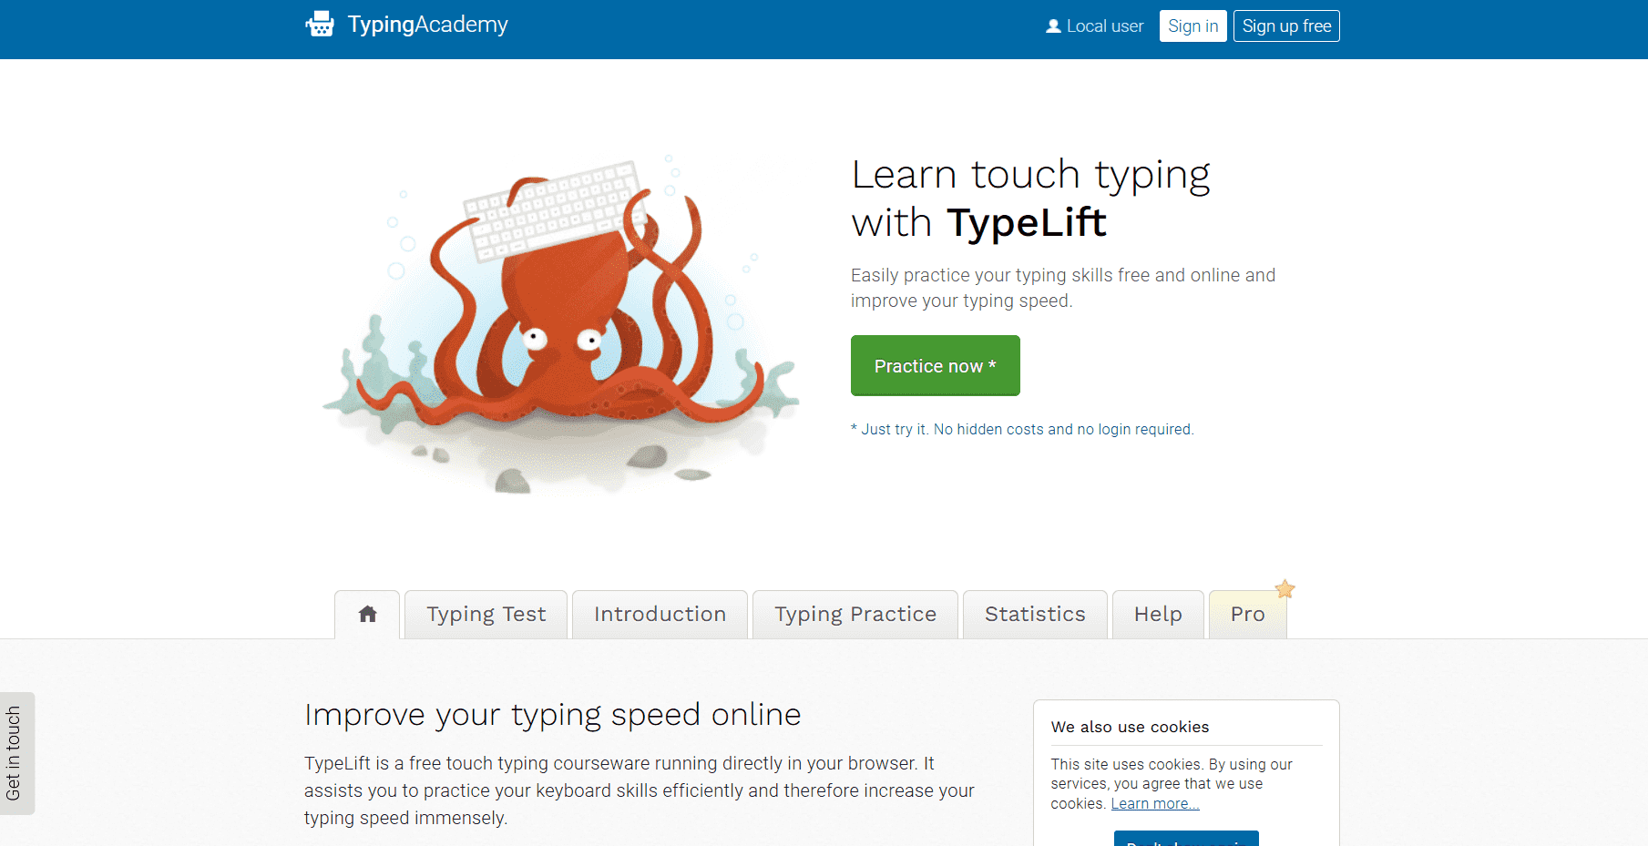Click the Local user label
The height and width of the screenshot is (846, 1648).
1104,26
